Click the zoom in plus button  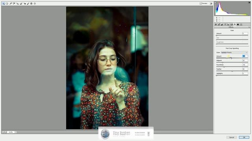coord(6,132)
